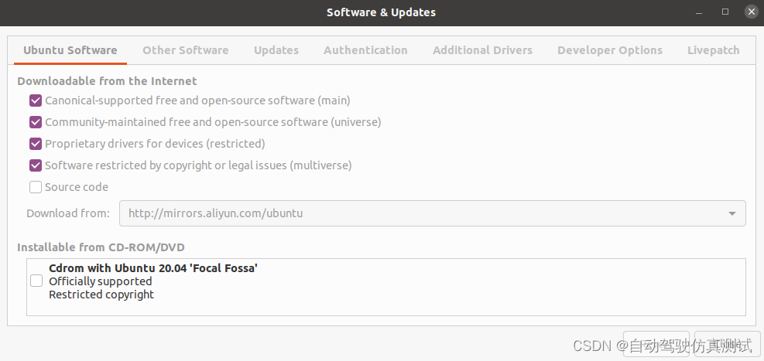Enable the Source code checkbox

coord(36,187)
